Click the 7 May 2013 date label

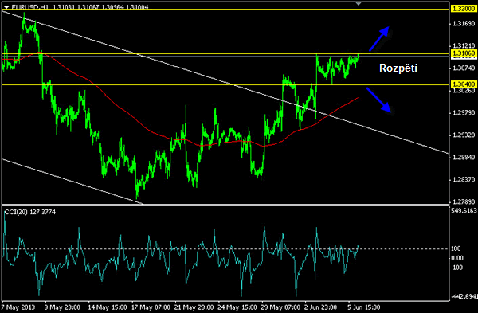tap(18, 307)
